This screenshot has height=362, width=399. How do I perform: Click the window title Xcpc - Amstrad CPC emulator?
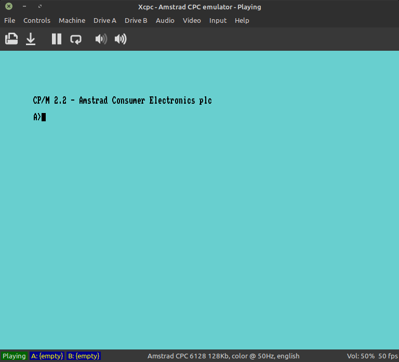[x=199, y=7]
